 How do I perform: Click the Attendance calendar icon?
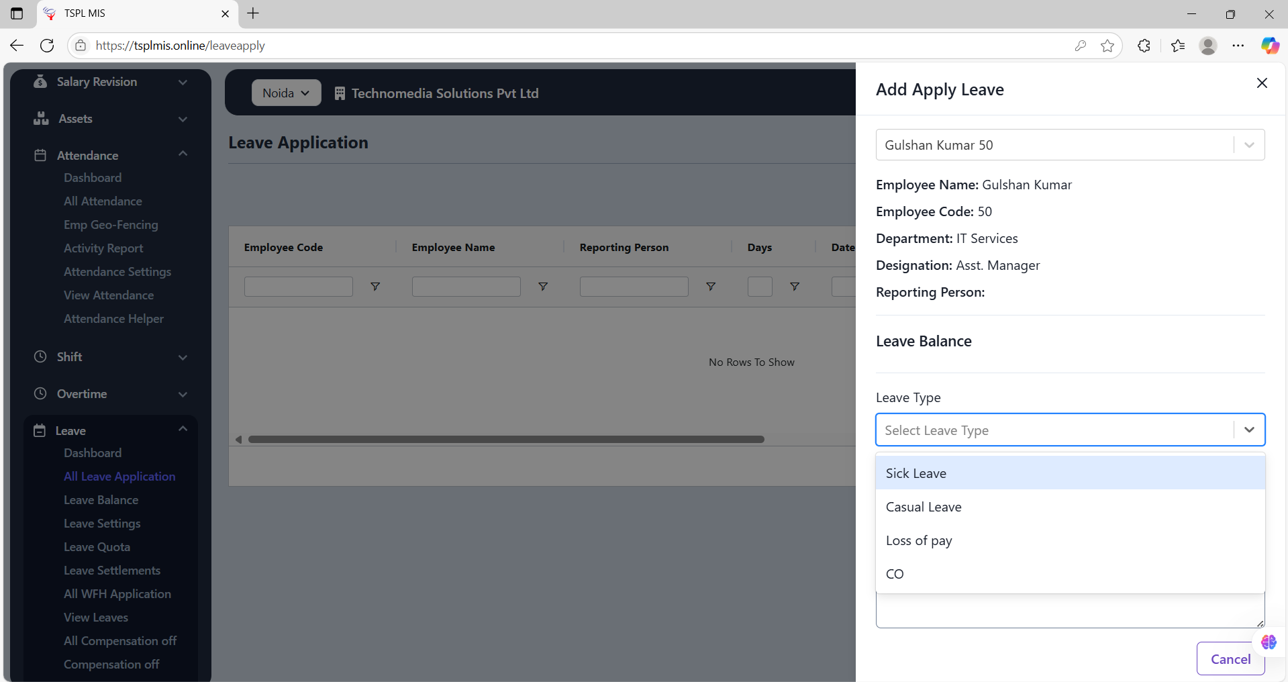tap(40, 155)
